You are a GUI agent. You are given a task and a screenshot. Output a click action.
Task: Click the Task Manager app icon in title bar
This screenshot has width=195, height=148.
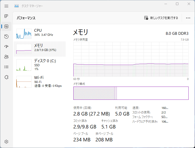click(x=16, y=6)
